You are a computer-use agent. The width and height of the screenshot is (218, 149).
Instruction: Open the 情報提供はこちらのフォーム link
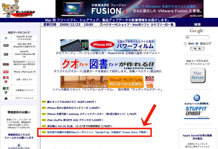19,136
